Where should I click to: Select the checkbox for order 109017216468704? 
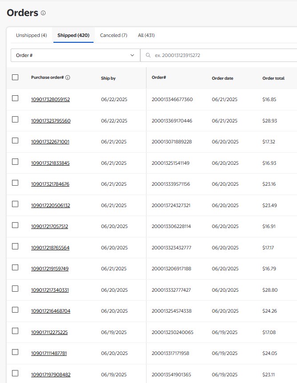15,310
